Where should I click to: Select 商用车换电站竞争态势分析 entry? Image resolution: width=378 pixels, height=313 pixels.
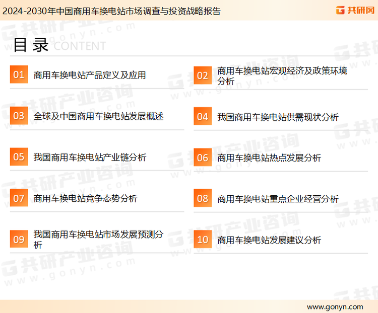pyautogui.click(x=85, y=199)
